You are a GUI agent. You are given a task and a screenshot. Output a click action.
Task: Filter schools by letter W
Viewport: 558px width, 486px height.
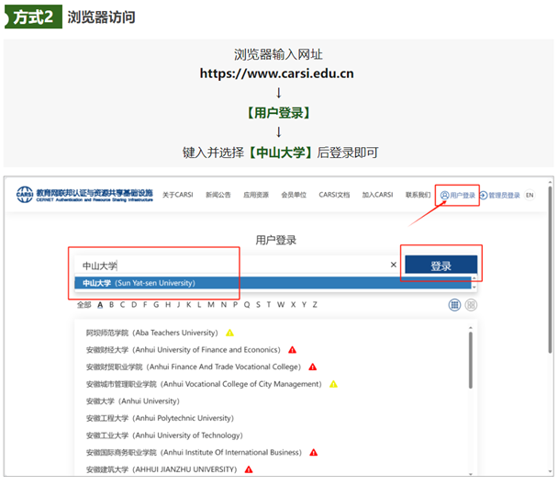tap(281, 305)
